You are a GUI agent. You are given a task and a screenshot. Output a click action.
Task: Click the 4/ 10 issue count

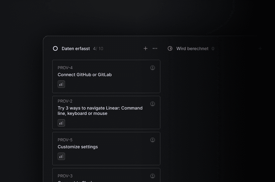tap(98, 48)
